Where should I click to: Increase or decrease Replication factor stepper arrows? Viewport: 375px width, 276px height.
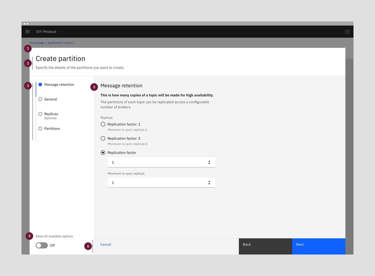click(209, 162)
